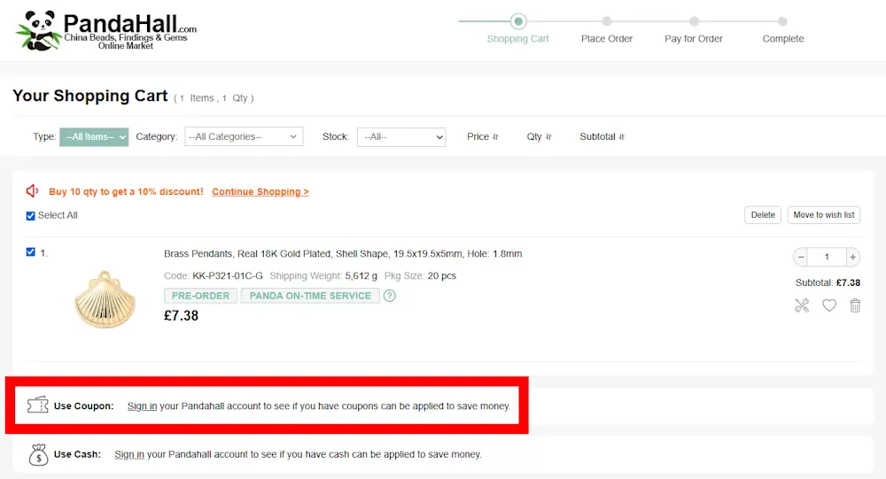Click Move to wish list button
886x479 pixels.
(824, 214)
